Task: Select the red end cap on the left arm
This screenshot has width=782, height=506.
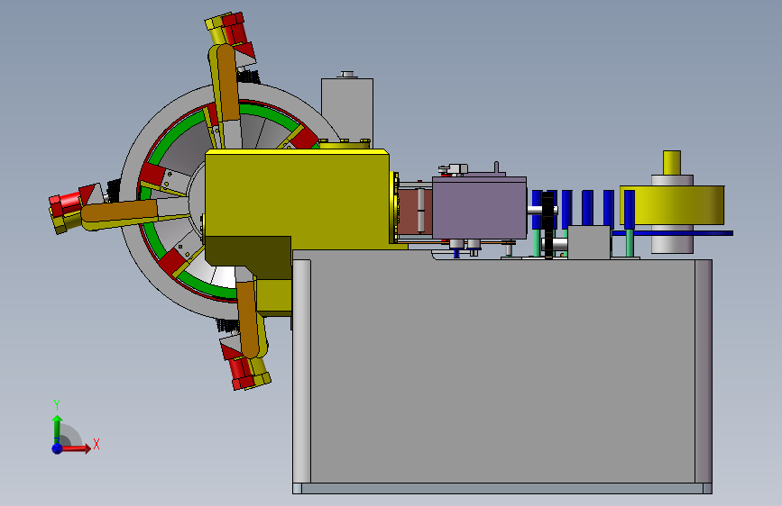Action: [x=64, y=204]
